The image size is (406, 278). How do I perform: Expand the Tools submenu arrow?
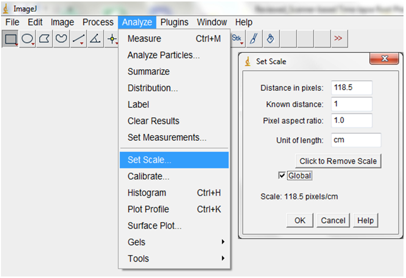pyautogui.click(x=223, y=259)
